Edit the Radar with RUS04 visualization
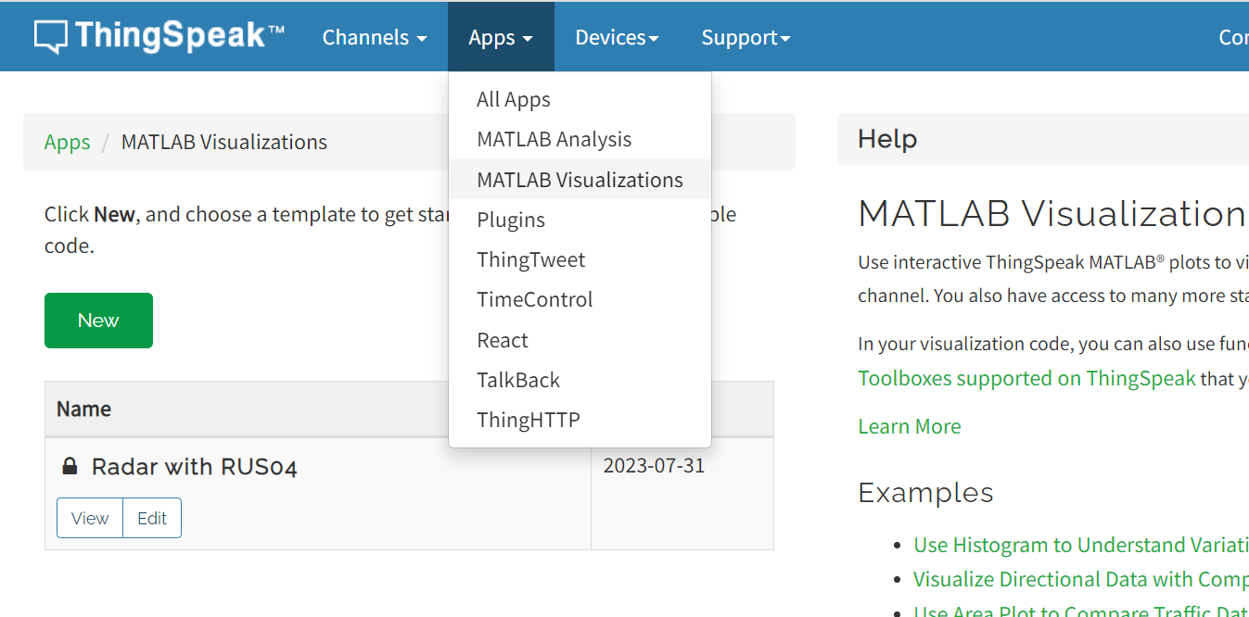The width and height of the screenshot is (1249, 617). click(152, 518)
